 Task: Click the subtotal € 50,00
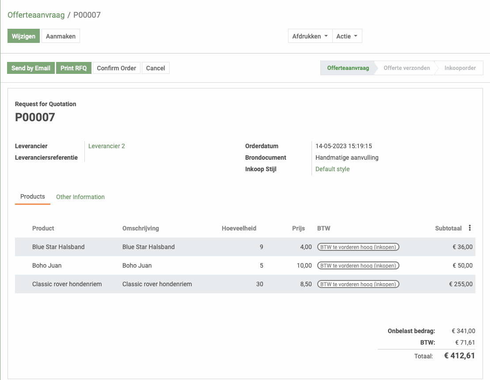[x=463, y=265]
